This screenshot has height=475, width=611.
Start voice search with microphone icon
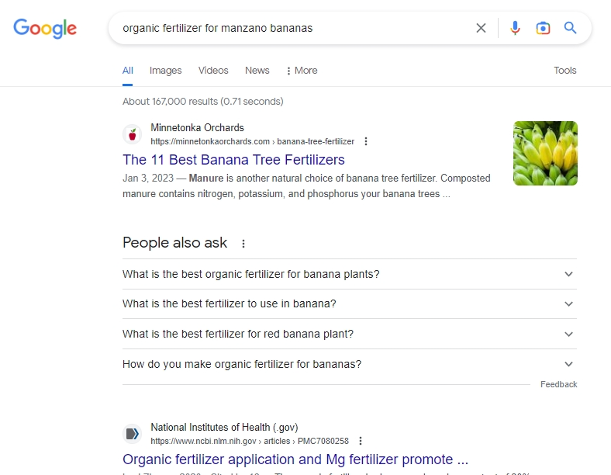click(x=515, y=28)
